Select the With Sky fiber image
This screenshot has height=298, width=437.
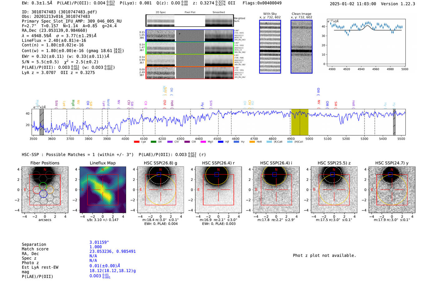270,47
